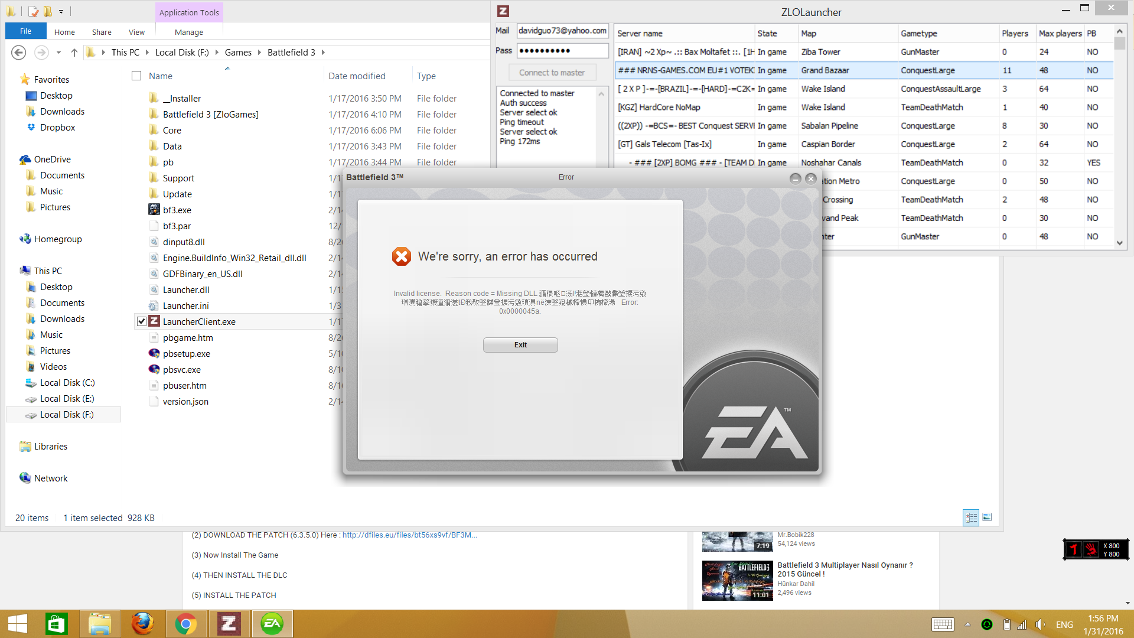Select the dinput8.dll file icon
Viewport: 1134px width, 638px height.
[x=154, y=242]
